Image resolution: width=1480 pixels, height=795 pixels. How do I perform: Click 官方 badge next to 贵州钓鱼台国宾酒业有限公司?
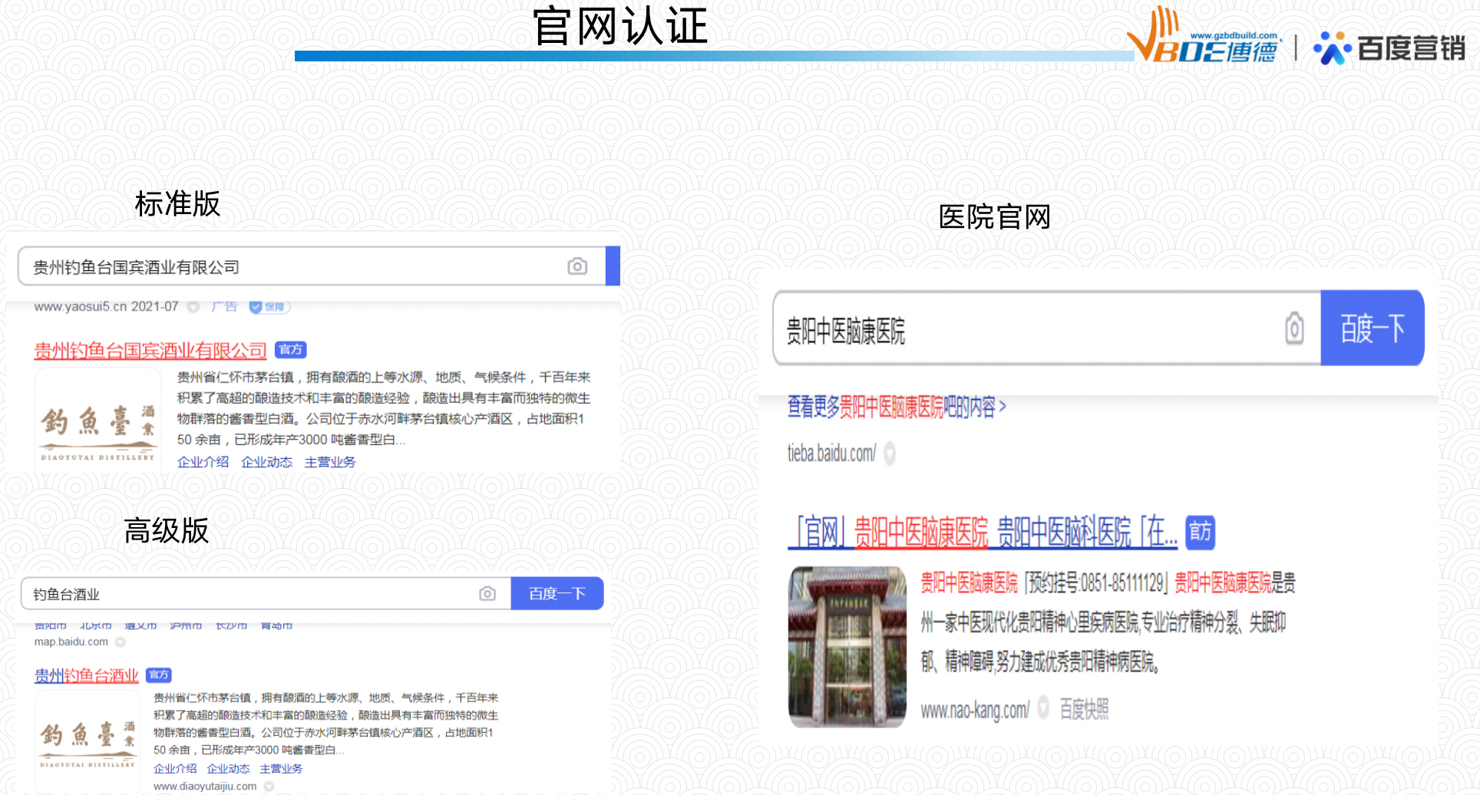pyautogui.click(x=291, y=350)
